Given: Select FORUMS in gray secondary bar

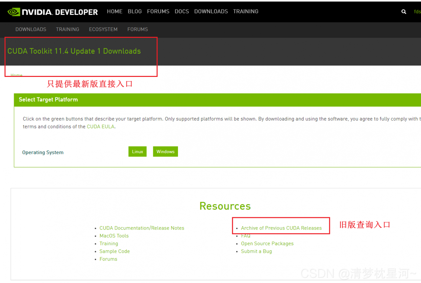Looking at the screenshot, I should click(x=137, y=29).
